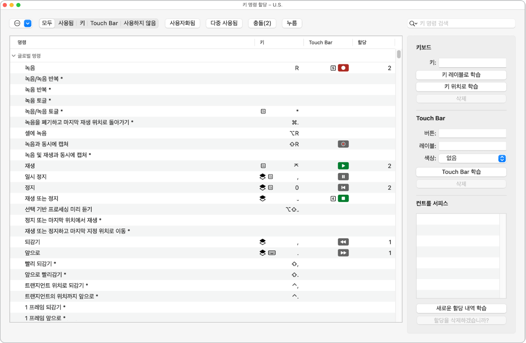The height and width of the screenshot is (343, 526).
Task: Click the layers icon in 재생 또는 정지 row
Action: (263, 198)
